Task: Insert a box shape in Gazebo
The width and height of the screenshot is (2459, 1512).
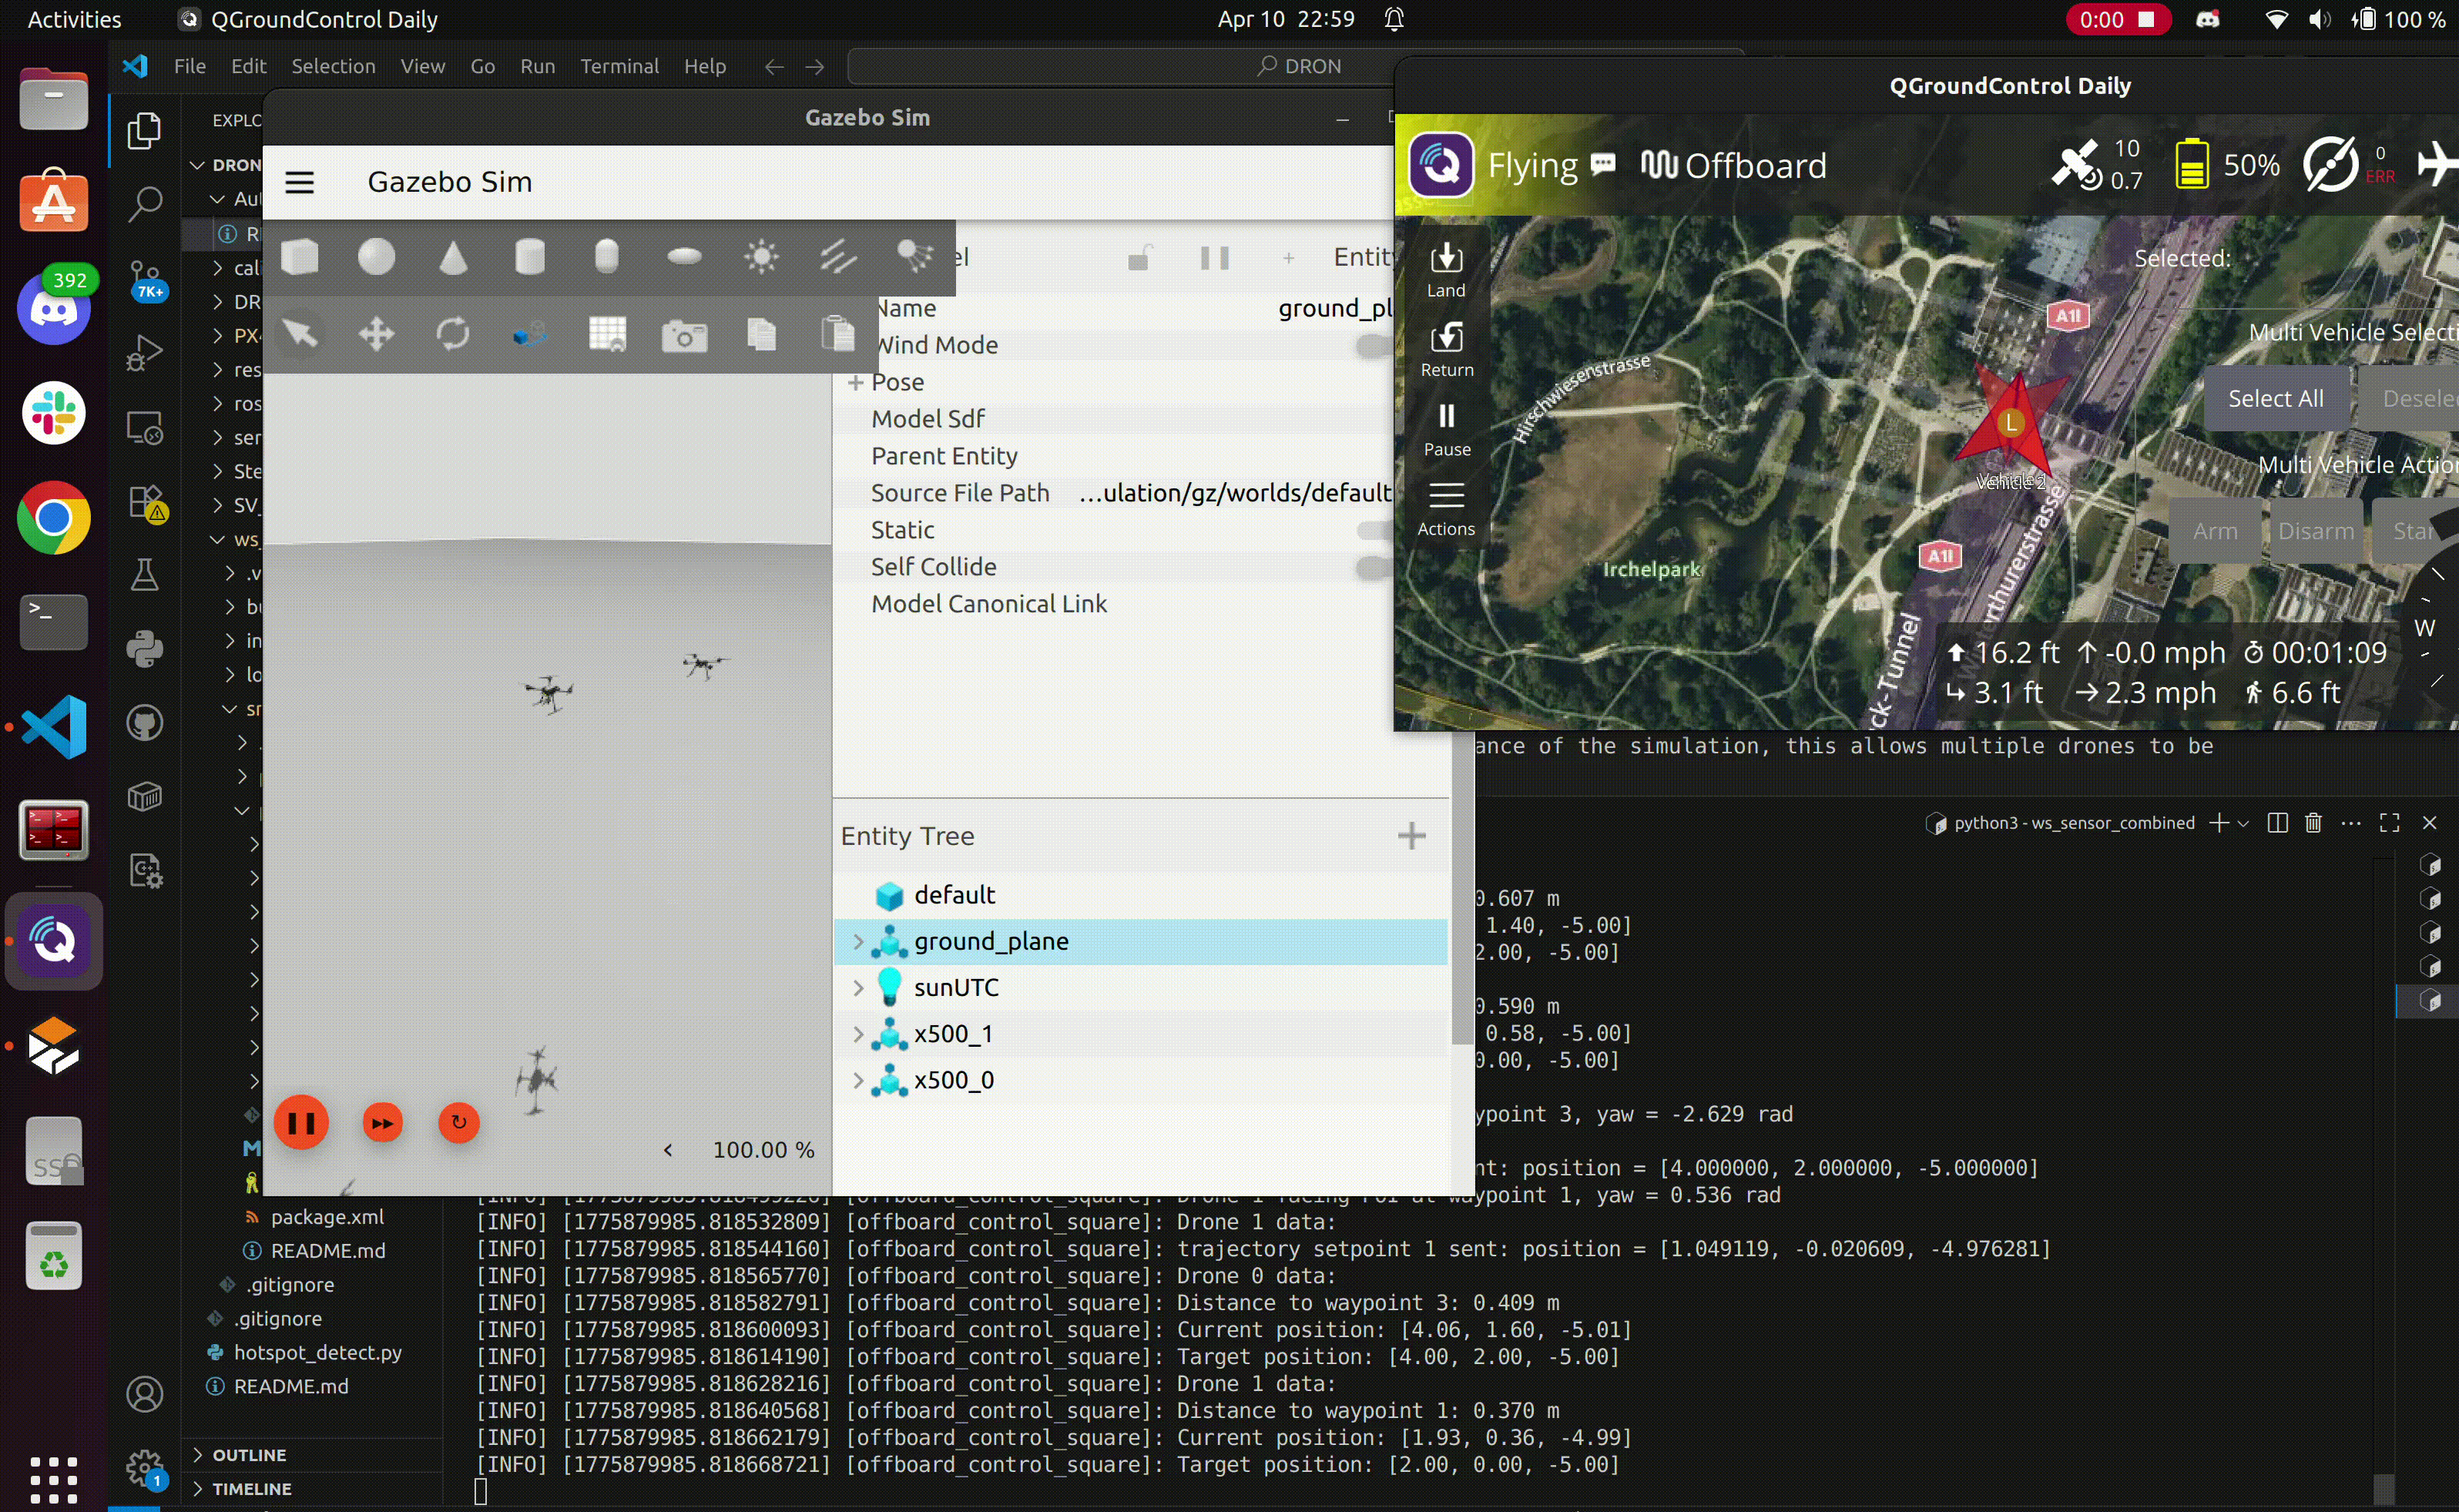Action: coord(300,257)
